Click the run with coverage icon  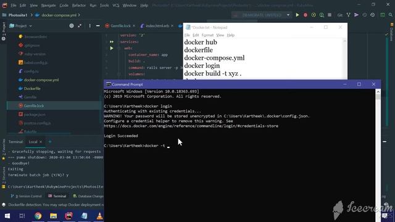coord(314,15)
